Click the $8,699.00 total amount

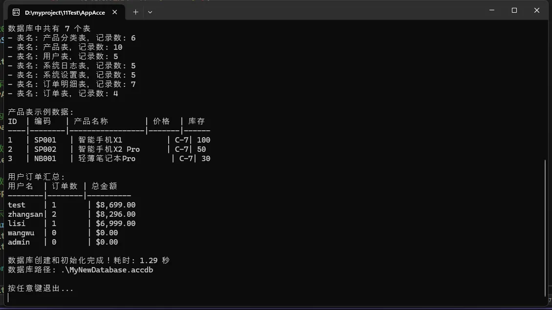[x=116, y=205]
